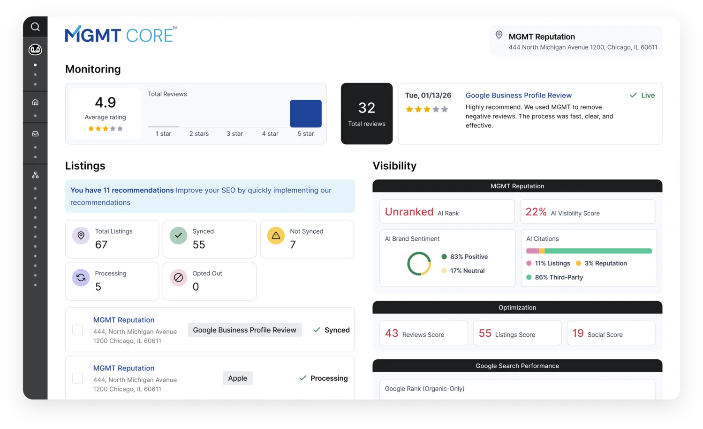Click the Apple source tag button
This screenshot has height=429, width=703.
pyautogui.click(x=237, y=378)
